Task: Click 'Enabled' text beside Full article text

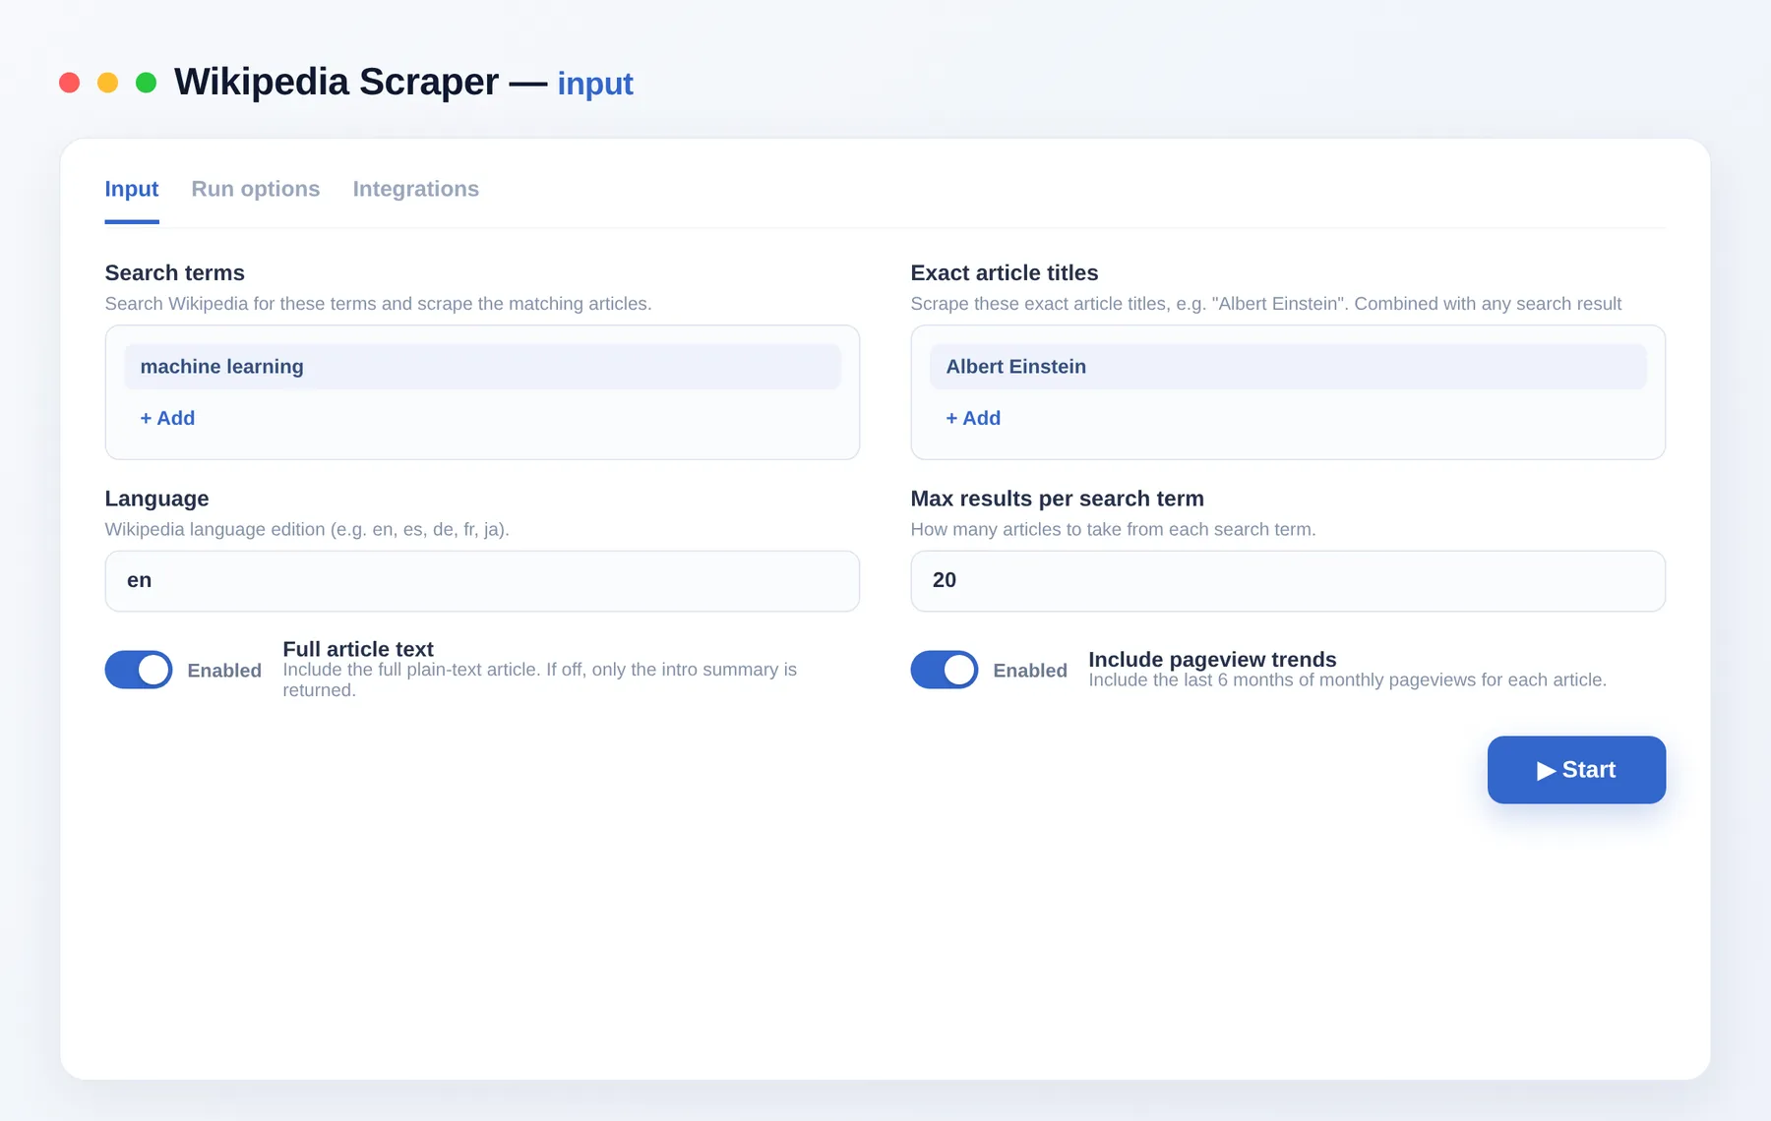Action: click(224, 671)
